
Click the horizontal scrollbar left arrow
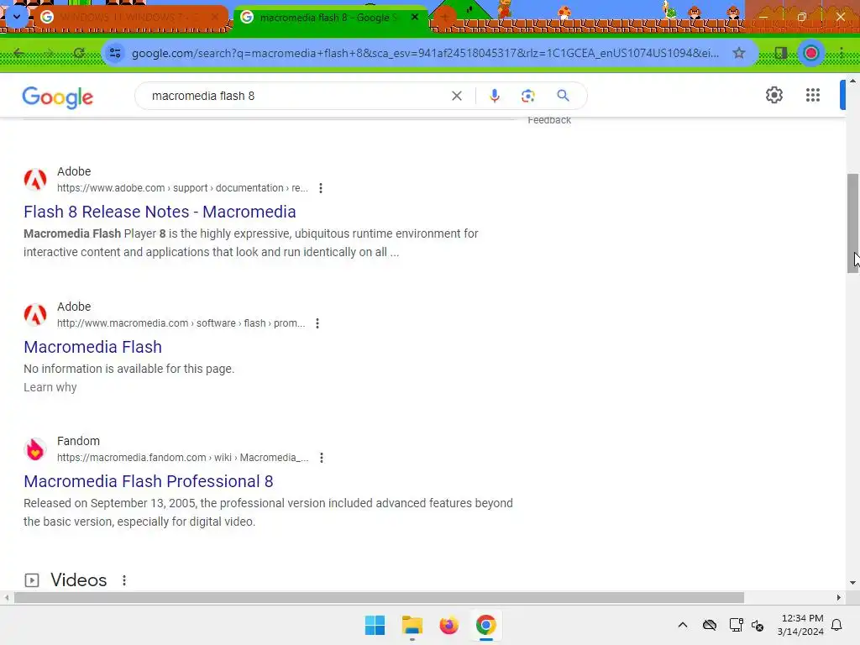6,597
